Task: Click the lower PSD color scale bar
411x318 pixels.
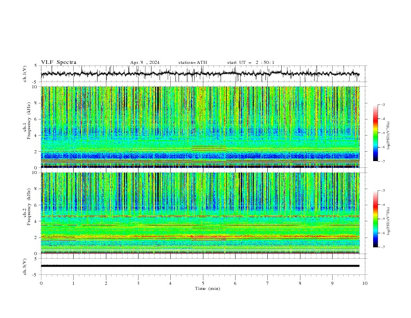Action: [376, 219]
